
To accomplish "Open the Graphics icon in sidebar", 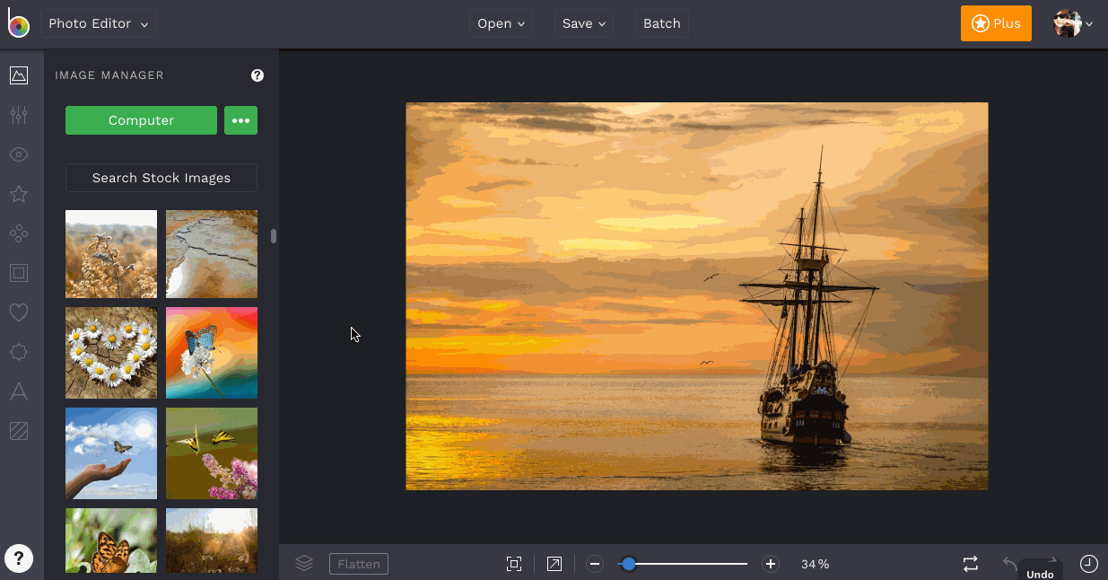I will (19, 352).
